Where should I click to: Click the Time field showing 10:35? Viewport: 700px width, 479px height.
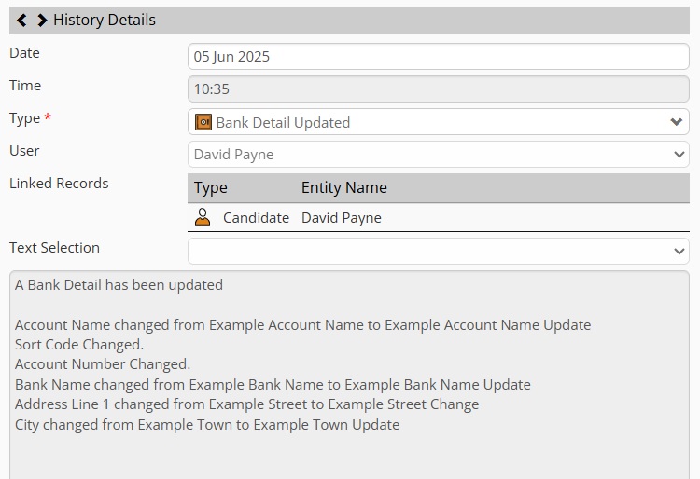coord(439,89)
